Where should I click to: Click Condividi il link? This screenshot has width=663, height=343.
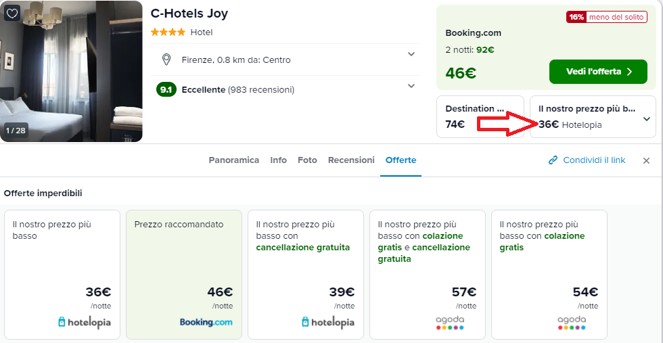click(x=594, y=160)
